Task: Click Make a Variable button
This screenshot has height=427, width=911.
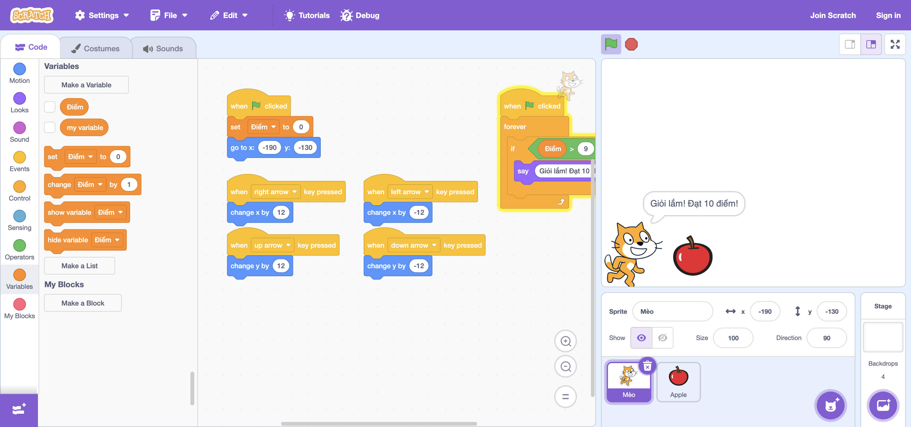Action: pos(86,85)
